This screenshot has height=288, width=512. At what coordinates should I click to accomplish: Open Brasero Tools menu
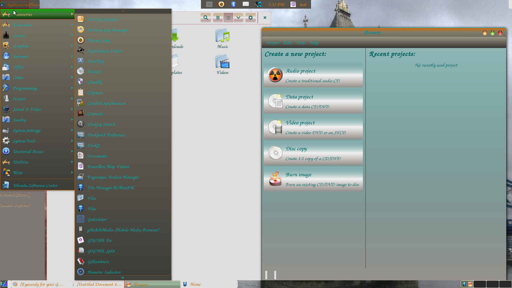pyautogui.click(x=301, y=43)
